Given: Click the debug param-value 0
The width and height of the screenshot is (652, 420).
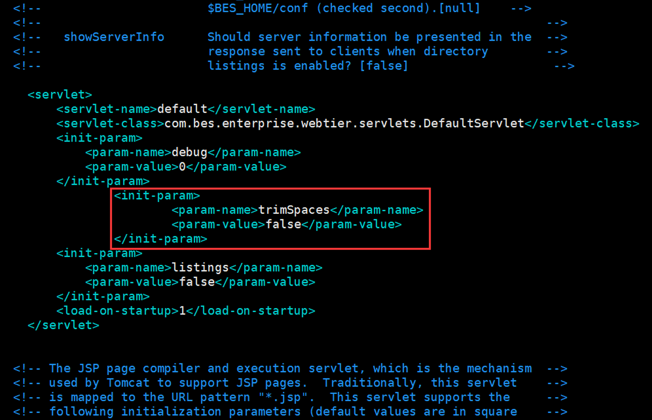Looking at the screenshot, I should tap(182, 167).
